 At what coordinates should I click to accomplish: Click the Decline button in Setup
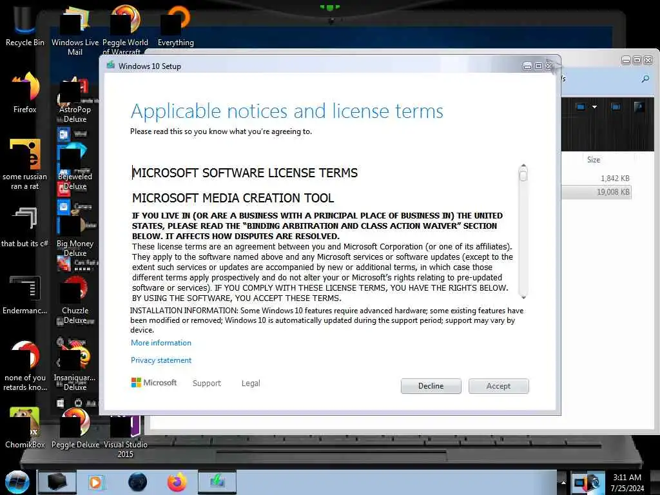tap(431, 386)
